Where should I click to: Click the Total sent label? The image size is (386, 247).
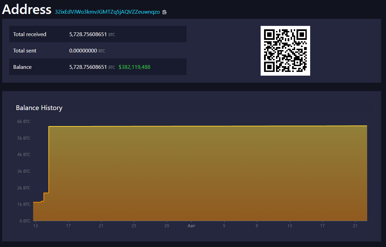coord(25,50)
